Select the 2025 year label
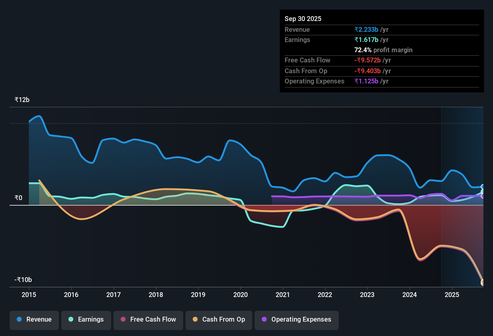493x336 pixels. (452, 295)
